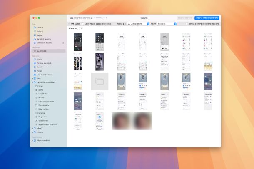This screenshot has height=169, width=254.
Task: Click Importa tutte le nuove foto
Action: tap(207, 18)
